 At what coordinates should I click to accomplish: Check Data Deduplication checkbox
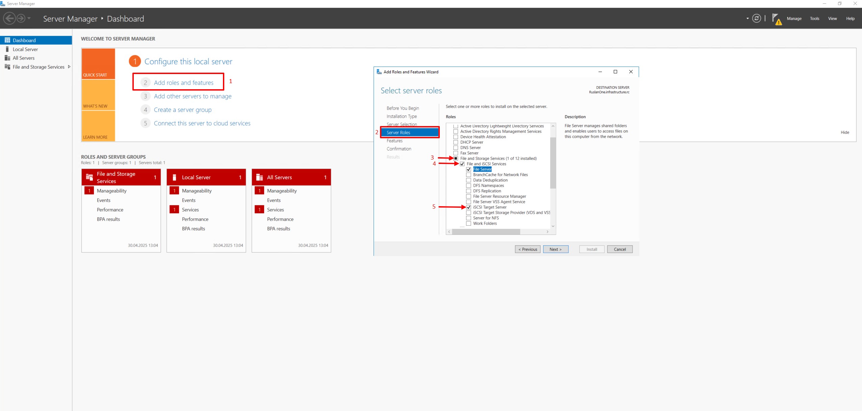[x=468, y=180]
